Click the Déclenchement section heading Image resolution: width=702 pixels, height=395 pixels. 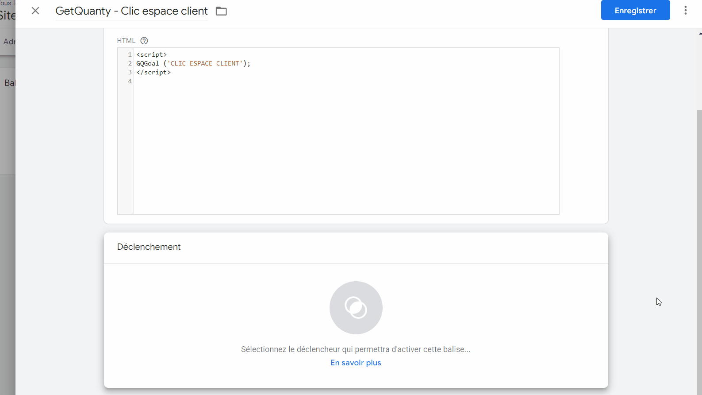click(149, 247)
